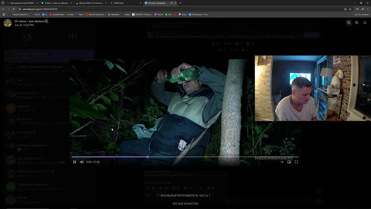Image resolution: width=371 pixels, height=209 pixels.
Task: Bookmark this page with the star
Action: click(x=350, y=9)
